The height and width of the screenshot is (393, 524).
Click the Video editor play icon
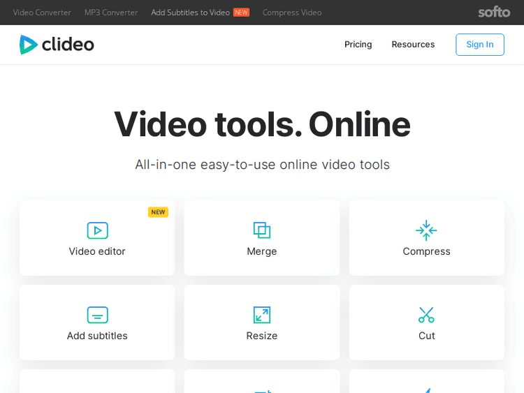(x=97, y=230)
